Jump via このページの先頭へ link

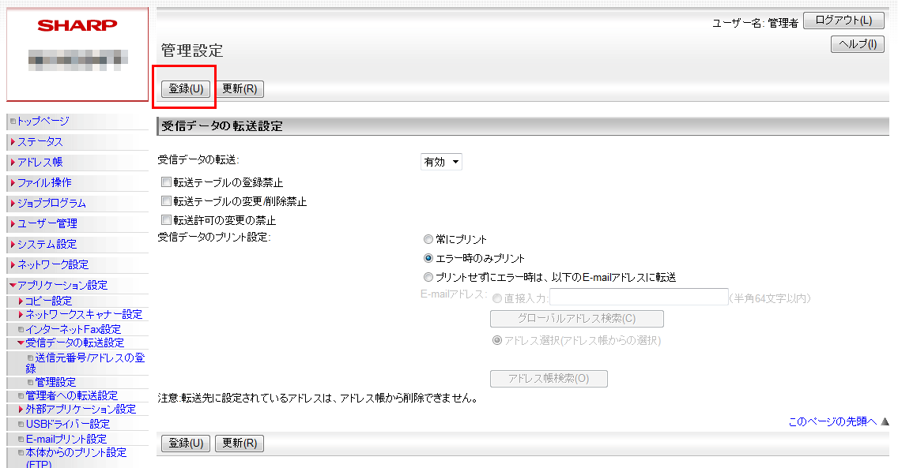833,421
